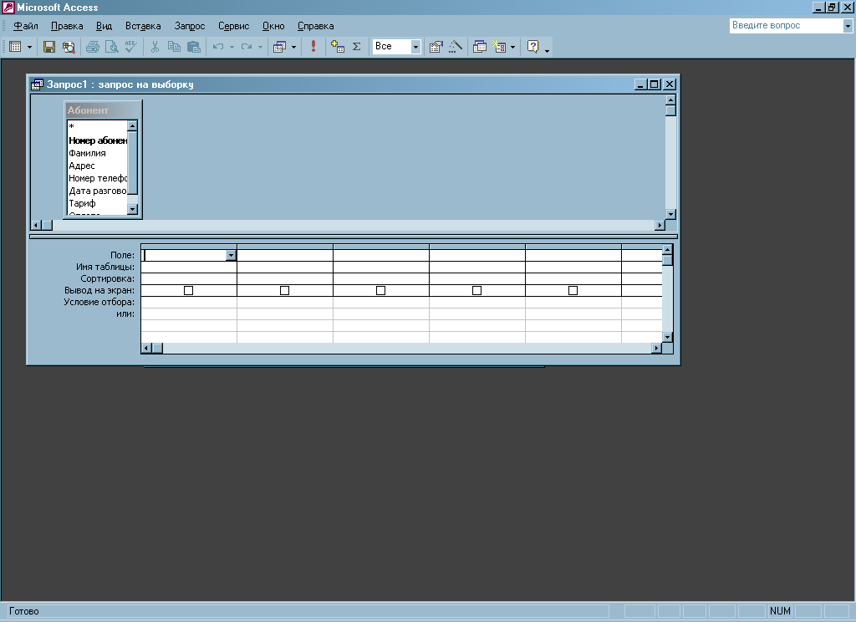Image resolution: width=856 pixels, height=622 pixels.
Task: Tick the fourth column Вывод на экран checkbox
Action: pos(476,291)
